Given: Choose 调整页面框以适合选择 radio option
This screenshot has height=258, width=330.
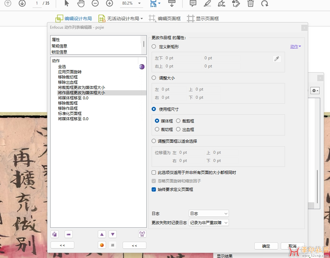Looking at the screenshot, I should [154, 141].
